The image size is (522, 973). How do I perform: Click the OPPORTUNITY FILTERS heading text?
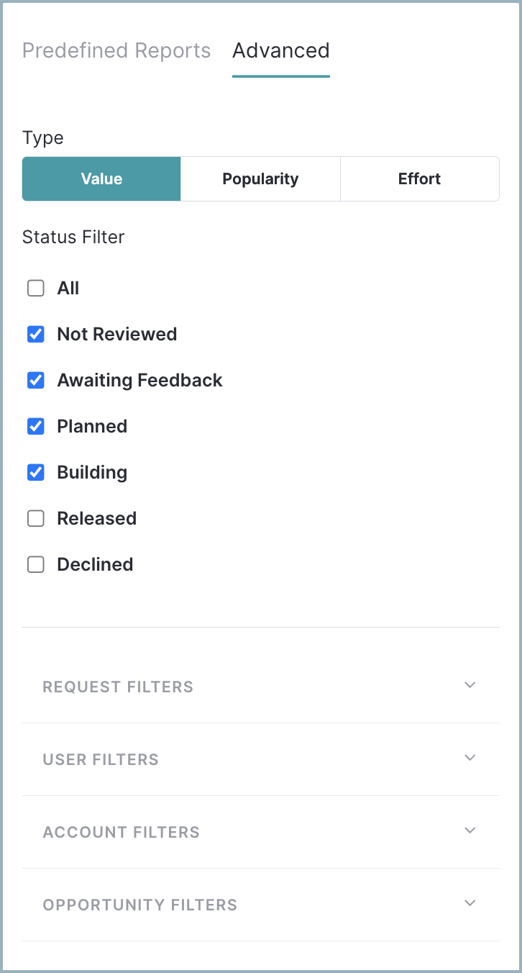pyautogui.click(x=140, y=905)
